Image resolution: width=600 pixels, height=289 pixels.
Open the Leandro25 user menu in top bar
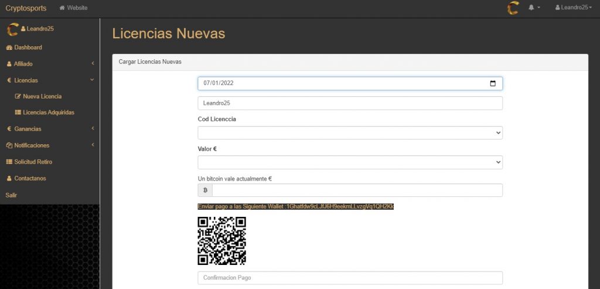pos(572,8)
